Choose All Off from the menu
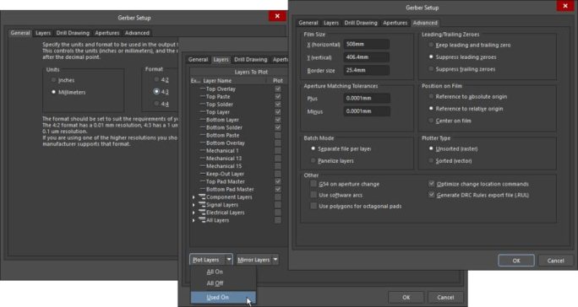This screenshot has height=307, width=578. 215,283
